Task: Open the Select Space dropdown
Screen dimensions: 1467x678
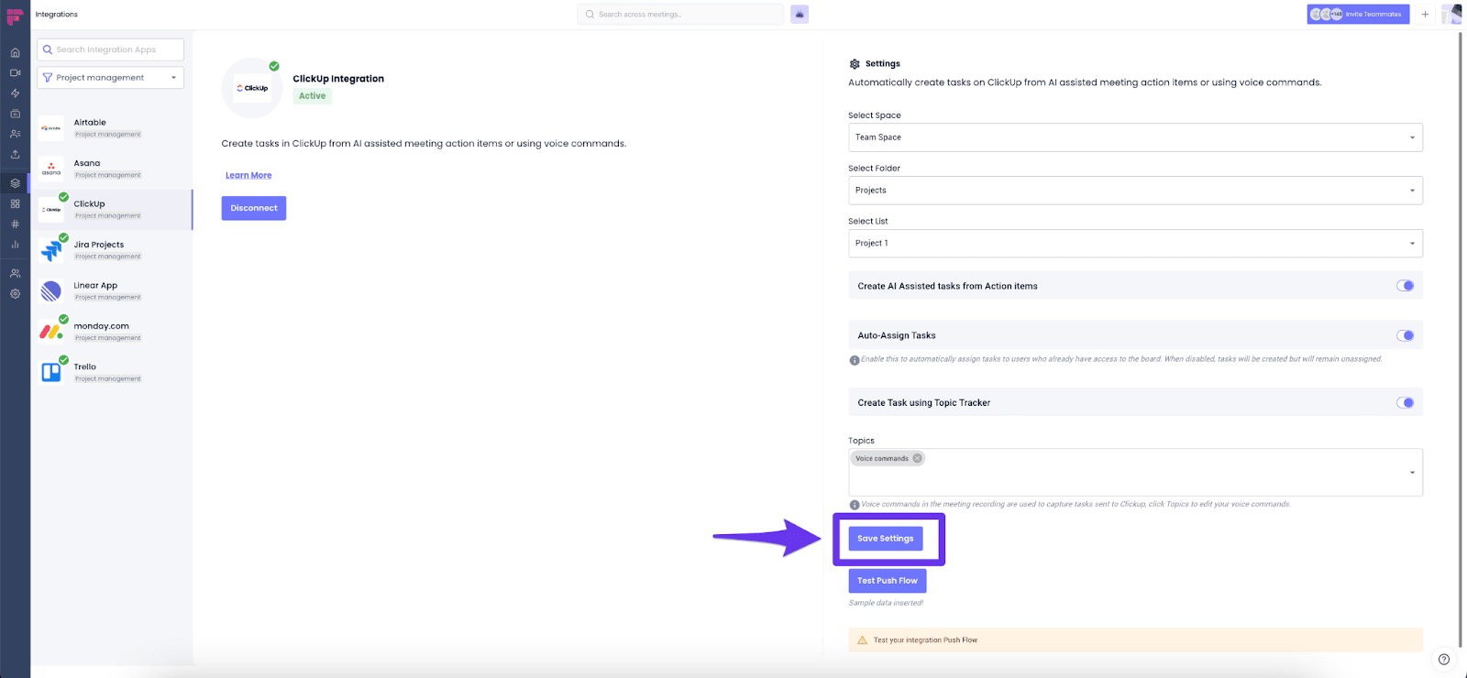Action: tap(1135, 137)
